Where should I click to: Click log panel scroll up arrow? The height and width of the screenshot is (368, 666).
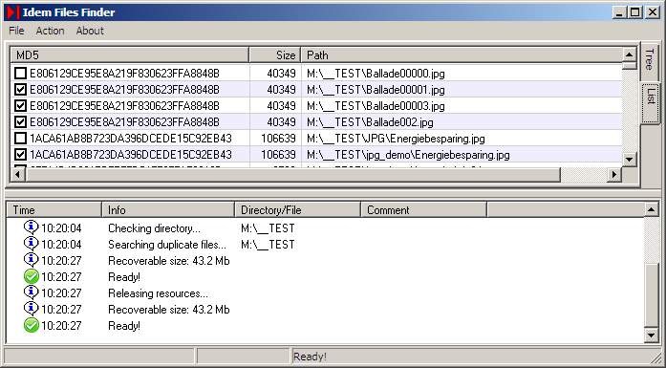click(x=651, y=209)
